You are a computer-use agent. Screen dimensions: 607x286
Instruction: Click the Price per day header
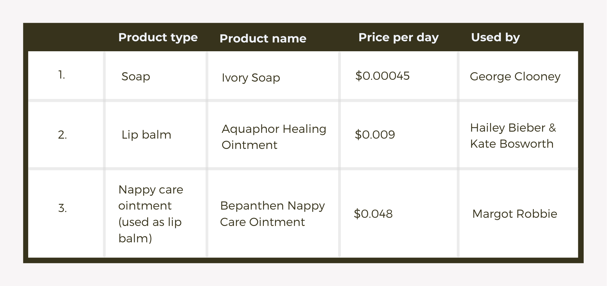tap(398, 38)
